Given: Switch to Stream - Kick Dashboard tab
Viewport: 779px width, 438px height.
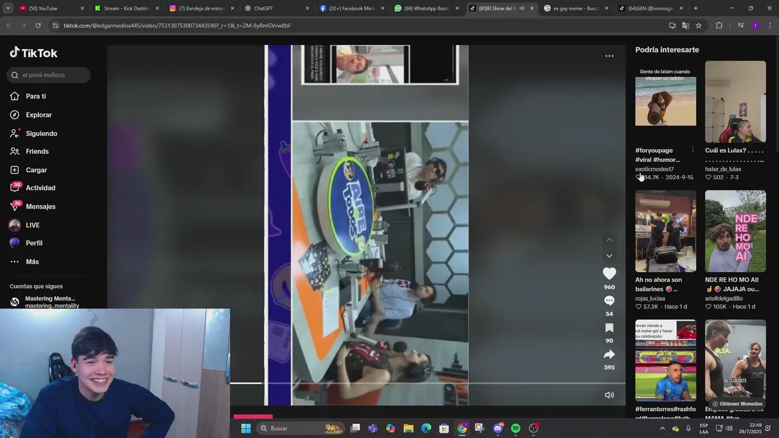Looking at the screenshot, I should click(x=127, y=9).
